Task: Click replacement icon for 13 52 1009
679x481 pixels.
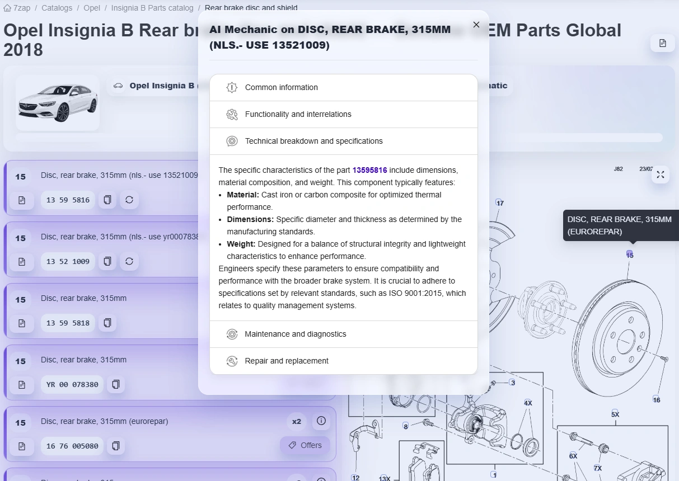Action: pyautogui.click(x=129, y=261)
